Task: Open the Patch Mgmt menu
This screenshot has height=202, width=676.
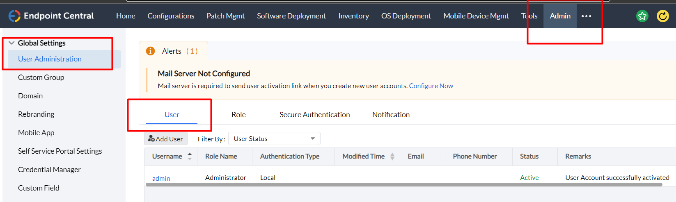Action: coord(225,16)
